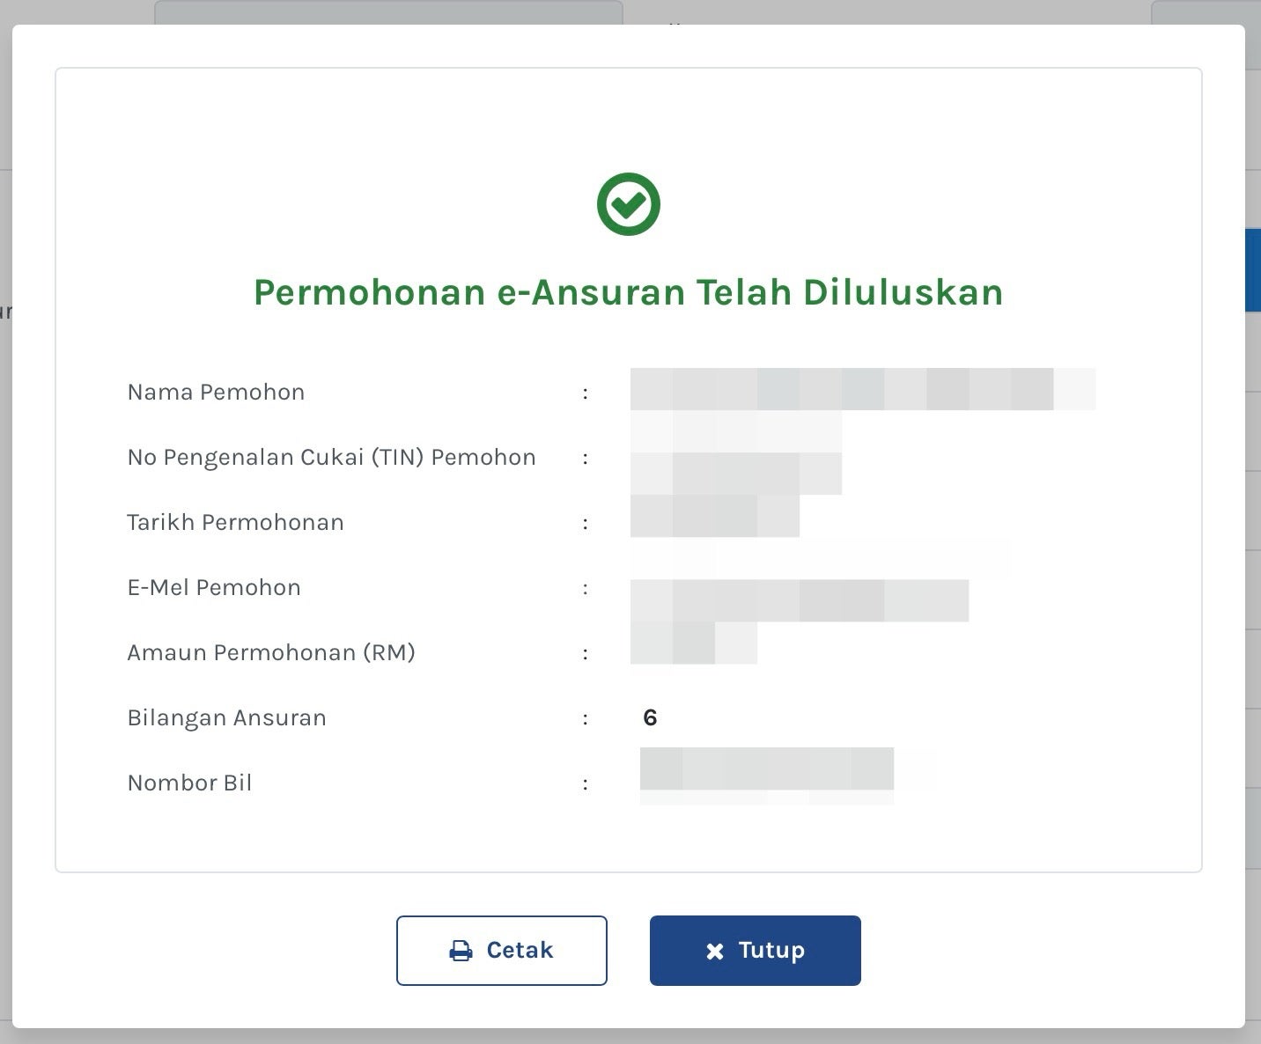Click the Tarikh Permohonan label
The height and width of the screenshot is (1044, 1261).
click(x=235, y=522)
